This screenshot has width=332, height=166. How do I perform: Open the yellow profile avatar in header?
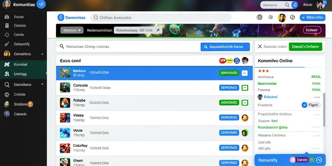click(x=282, y=18)
